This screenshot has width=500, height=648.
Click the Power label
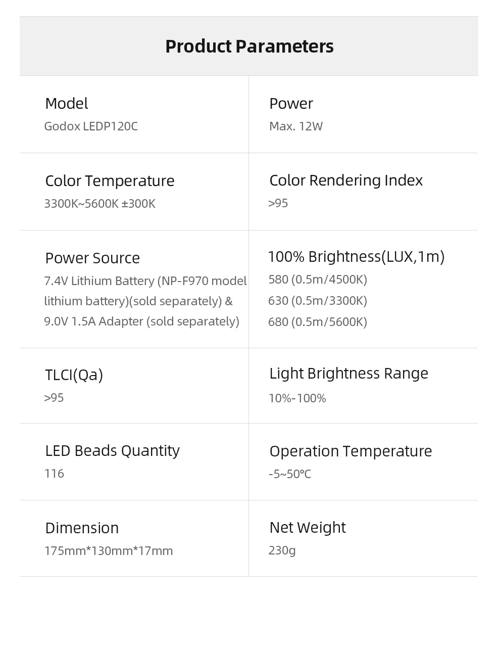(x=291, y=104)
